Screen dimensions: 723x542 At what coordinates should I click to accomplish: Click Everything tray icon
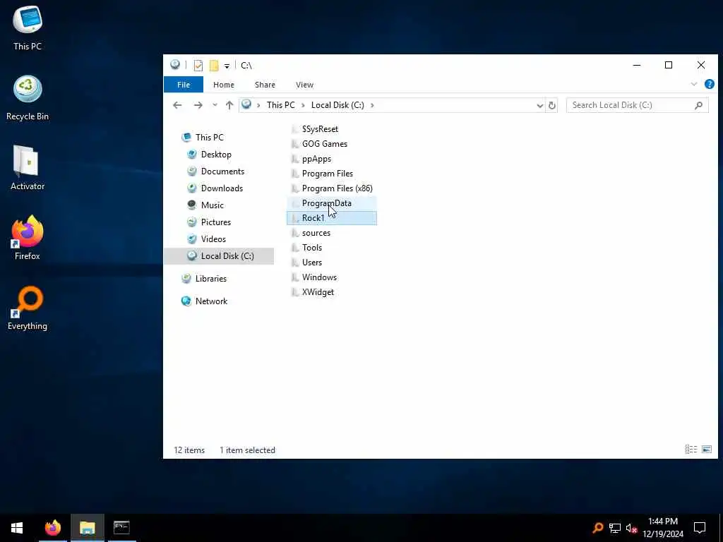(x=597, y=528)
